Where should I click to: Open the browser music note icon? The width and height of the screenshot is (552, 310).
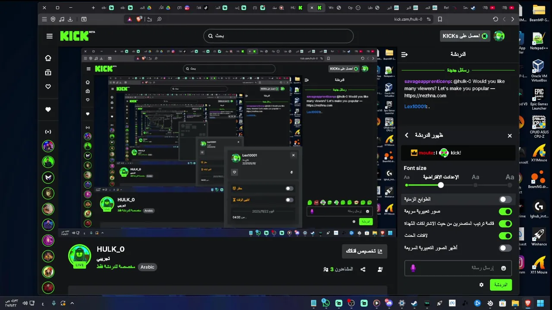[x=62, y=19]
